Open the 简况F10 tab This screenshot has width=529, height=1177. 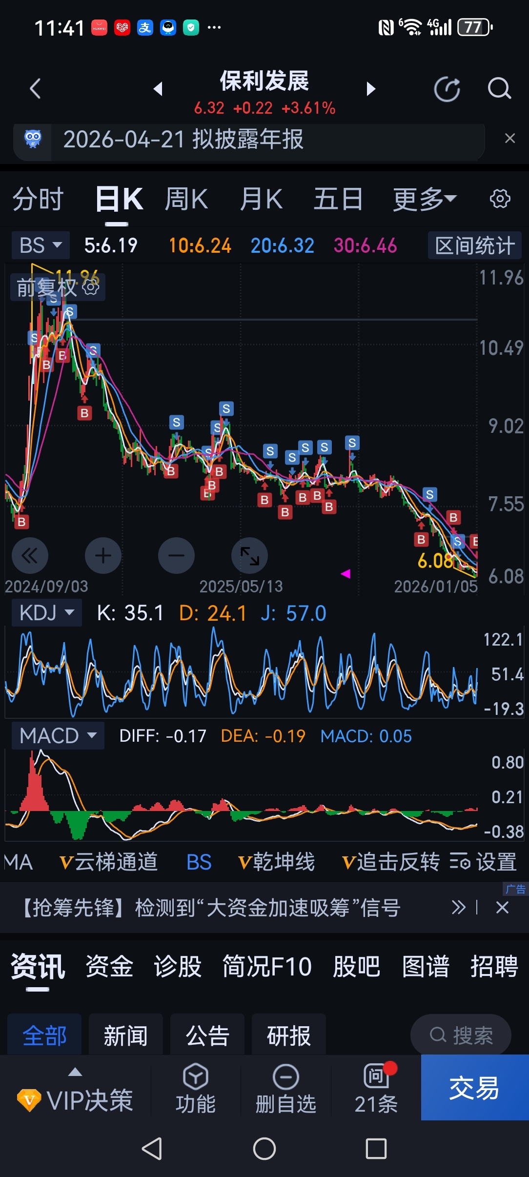point(267,967)
